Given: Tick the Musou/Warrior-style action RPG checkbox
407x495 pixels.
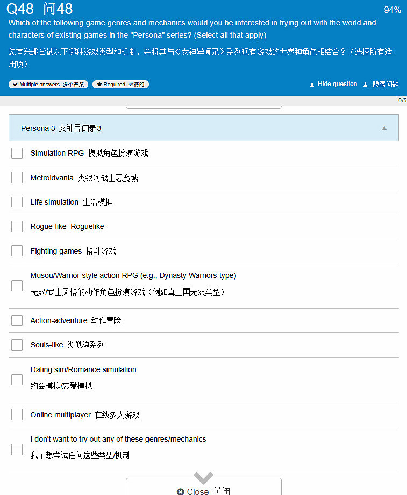Looking at the screenshot, I should 17,285.
